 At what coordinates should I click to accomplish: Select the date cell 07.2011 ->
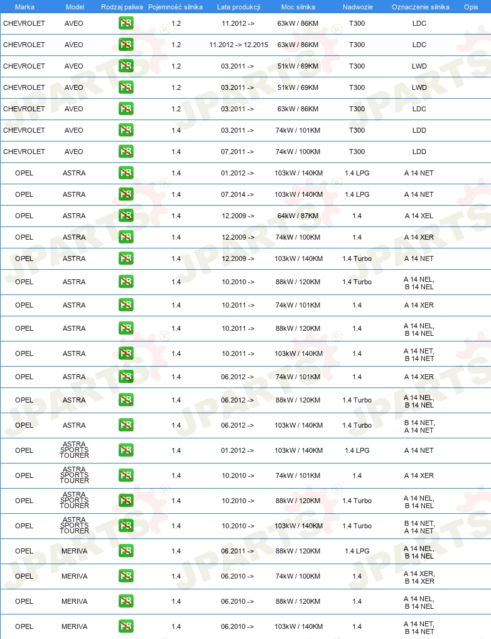[x=237, y=152]
